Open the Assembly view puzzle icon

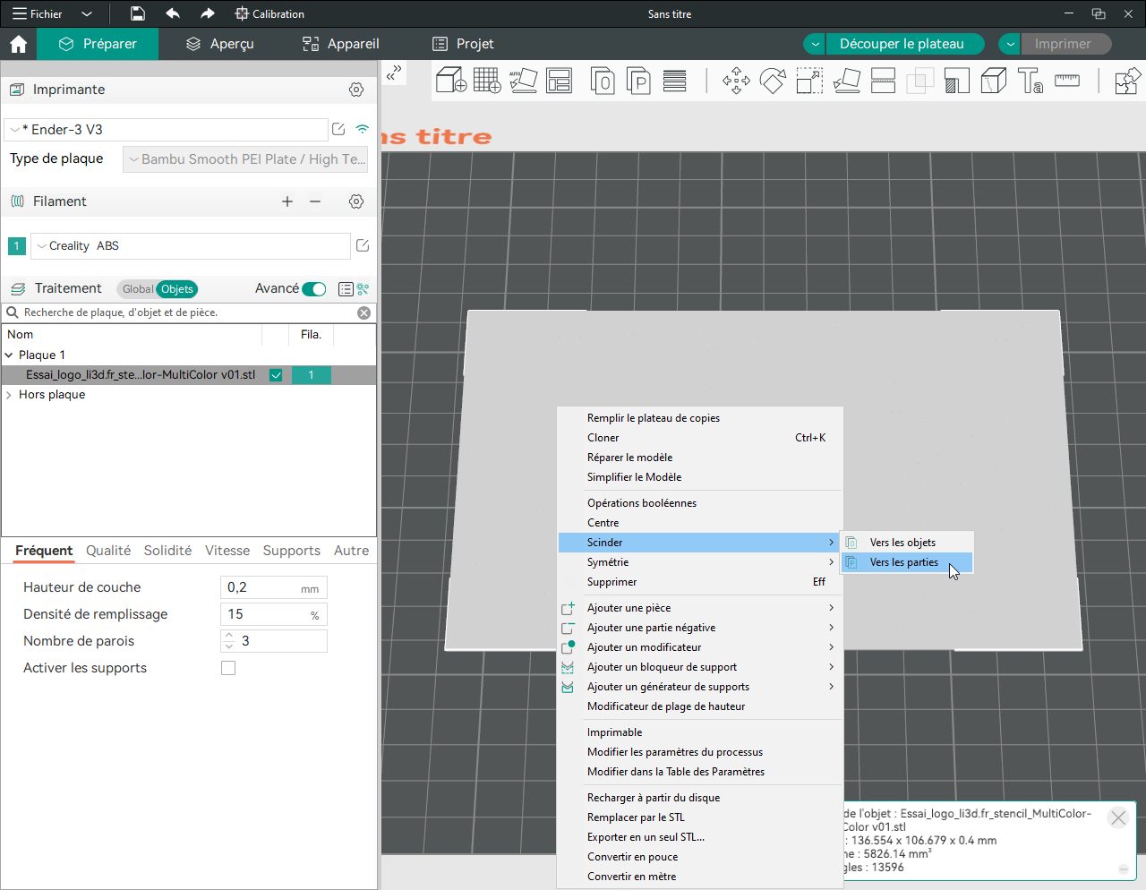click(1126, 81)
